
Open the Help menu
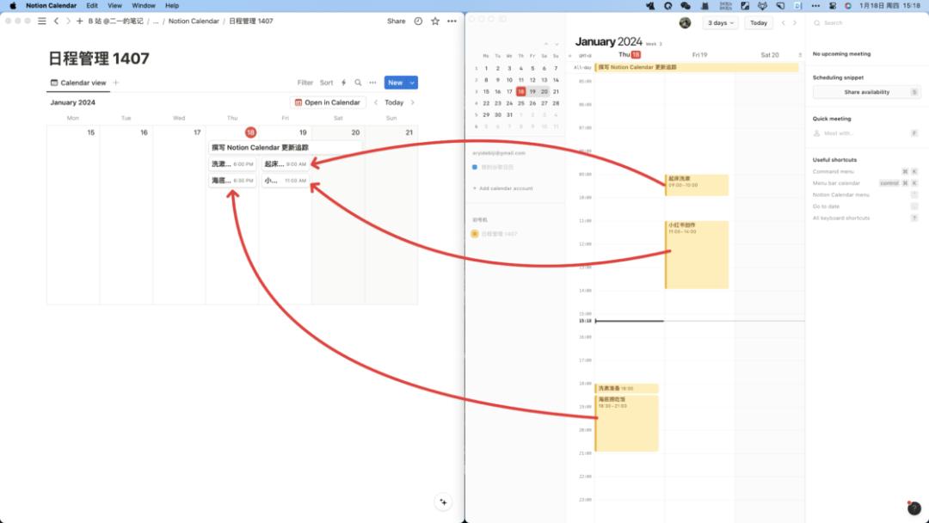172,5
